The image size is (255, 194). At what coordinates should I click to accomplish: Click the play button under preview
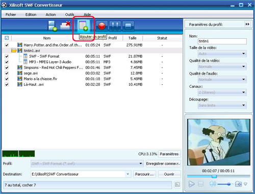(x=192, y=184)
